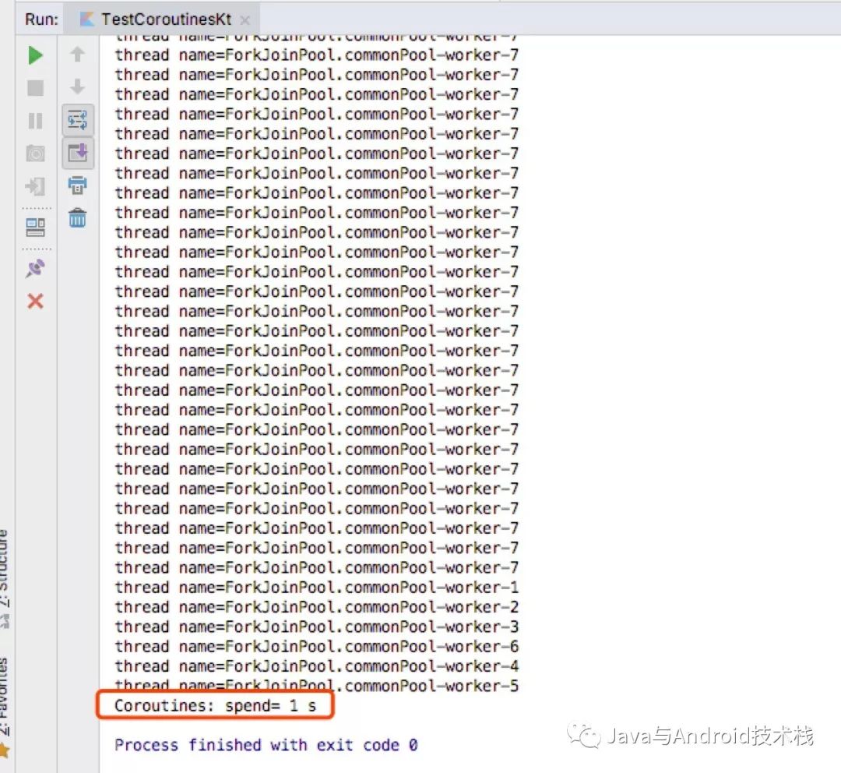Open the Structure side tool window
This screenshot has width=841, height=773.
[x=5, y=577]
